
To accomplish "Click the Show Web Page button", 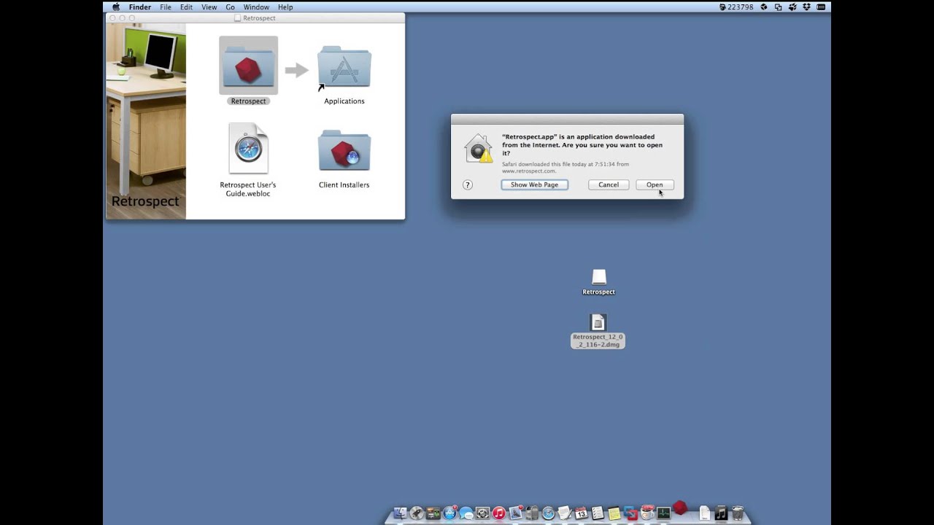I will pyautogui.click(x=534, y=184).
